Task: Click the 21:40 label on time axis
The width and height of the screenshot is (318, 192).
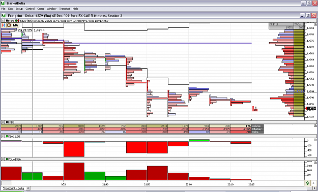Action: point(105,184)
